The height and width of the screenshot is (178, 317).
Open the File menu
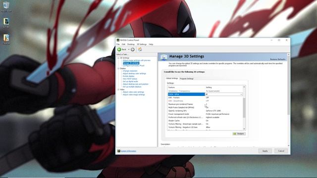118,44
